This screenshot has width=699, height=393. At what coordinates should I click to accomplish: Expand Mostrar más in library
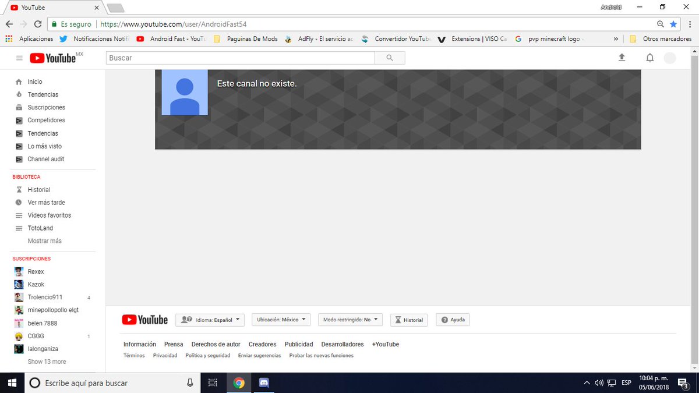click(44, 241)
